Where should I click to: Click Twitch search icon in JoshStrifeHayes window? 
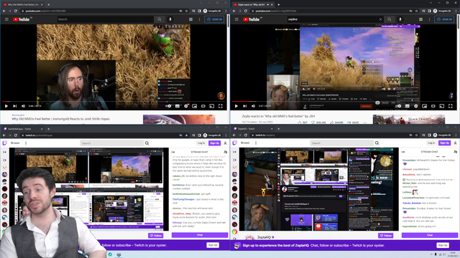click(x=147, y=143)
